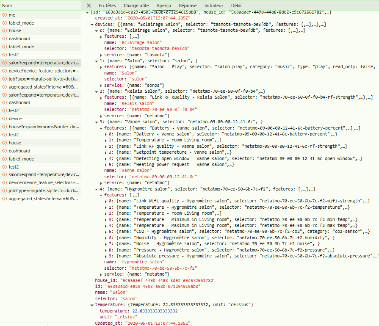The image size is (379, 326).
Task: Click the Nom column header
Action: 7,6
